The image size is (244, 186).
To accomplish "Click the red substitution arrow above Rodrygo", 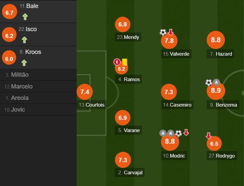I will (208, 135).
